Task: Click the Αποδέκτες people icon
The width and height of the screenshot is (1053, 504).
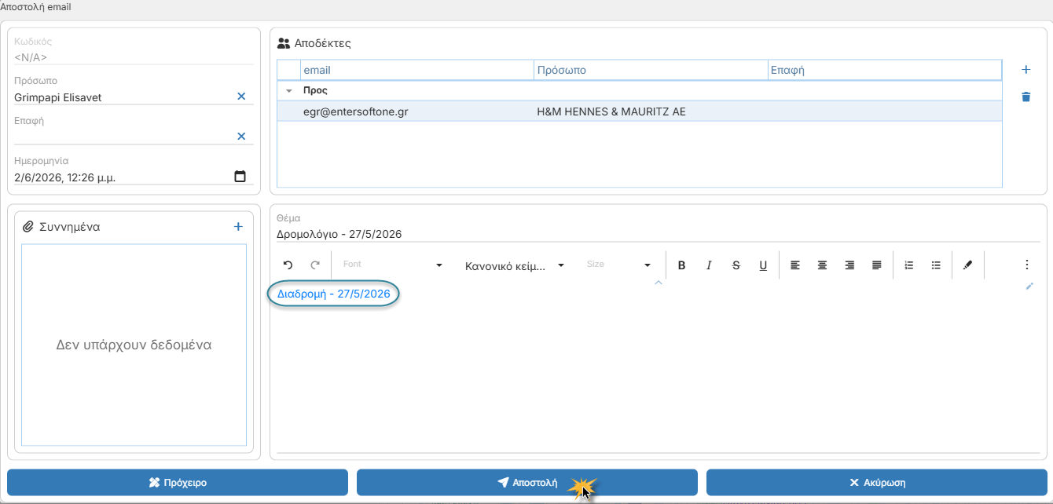Action: pyautogui.click(x=284, y=43)
